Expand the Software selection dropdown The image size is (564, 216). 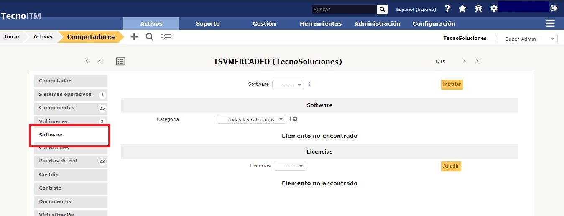(288, 85)
